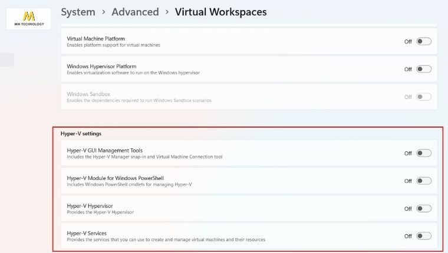Click Hyper-V Module for Windows PowerShell label
This screenshot has height=253, width=448.
pyautogui.click(x=115, y=178)
